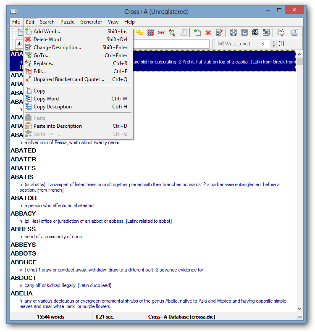The image size is (315, 332).
Task: Select the word ABBEYS in the list
Action: pyautogui.click(x=23, y=245)
